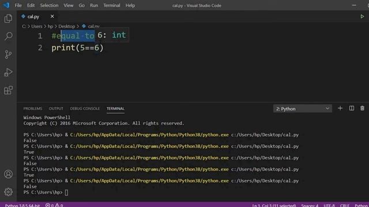
Task: Open the Run and Debug view
Action: (x=8, y=72)
